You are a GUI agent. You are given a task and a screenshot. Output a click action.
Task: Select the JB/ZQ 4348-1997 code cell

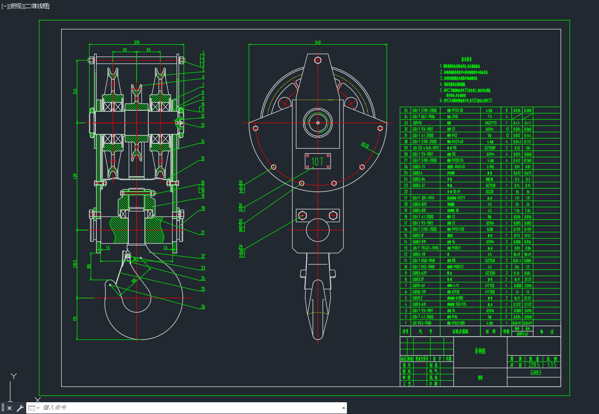pos(425,148)
